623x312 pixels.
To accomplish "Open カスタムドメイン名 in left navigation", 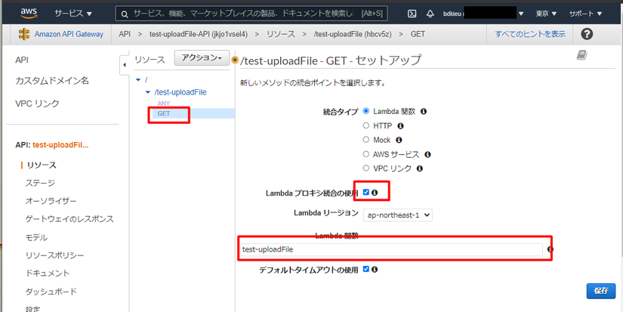I will click(x=52, y=81).
